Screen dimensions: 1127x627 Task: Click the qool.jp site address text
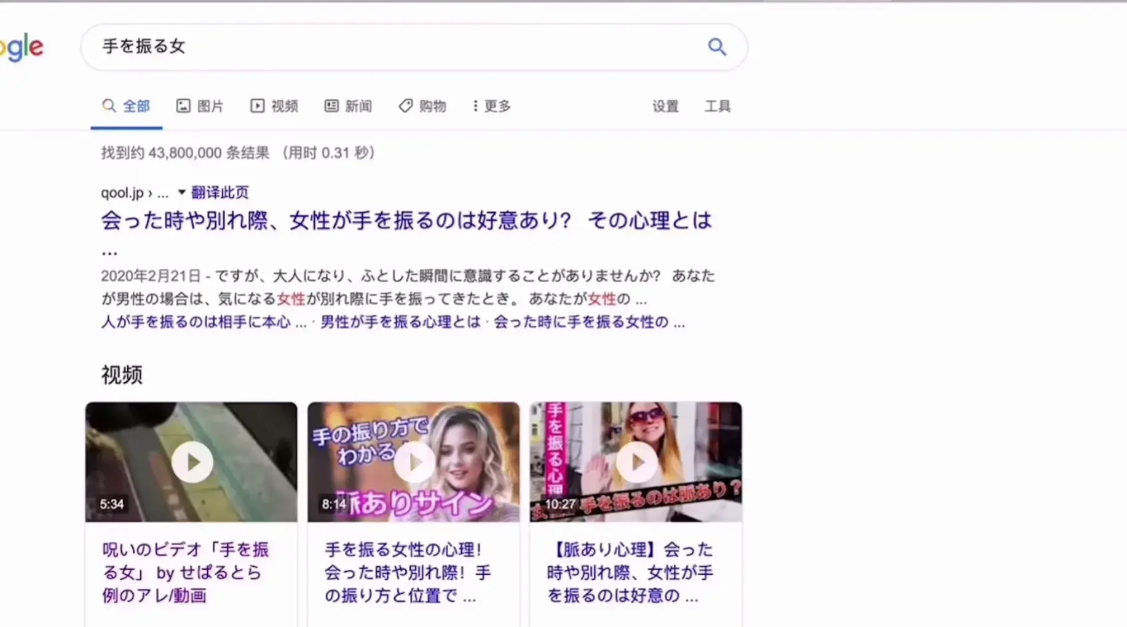point(135,192)
